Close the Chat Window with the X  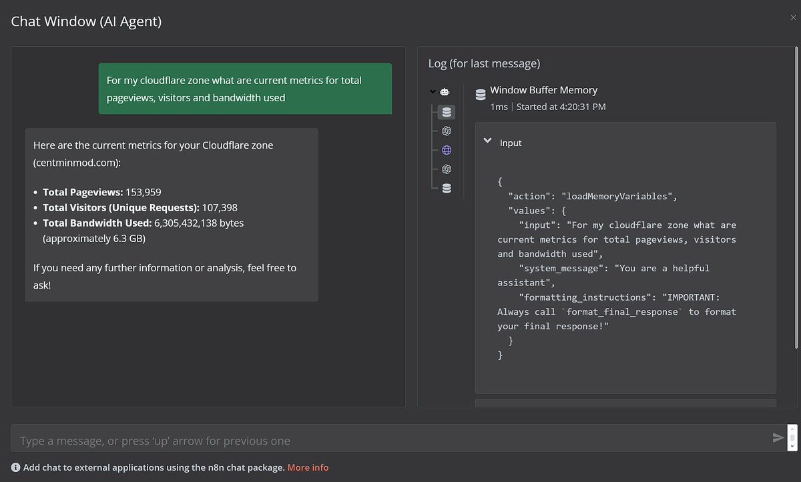tap(793, 18)
